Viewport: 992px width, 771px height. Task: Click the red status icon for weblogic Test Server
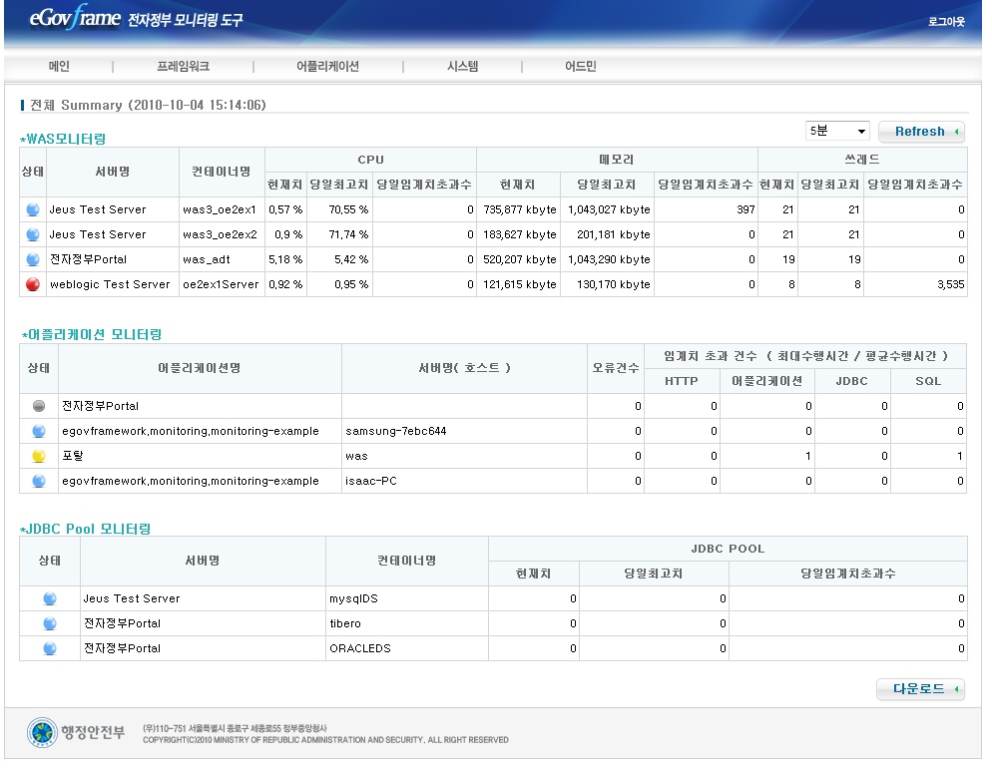pos(32,284)
